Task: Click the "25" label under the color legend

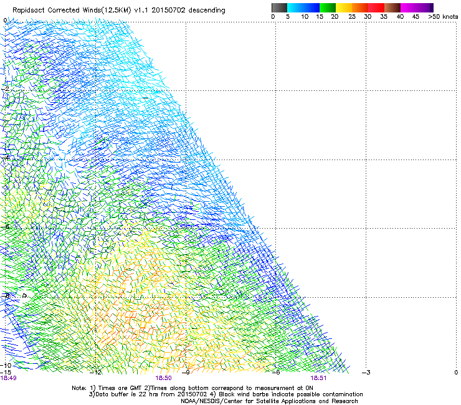Action: pos(352,17)
